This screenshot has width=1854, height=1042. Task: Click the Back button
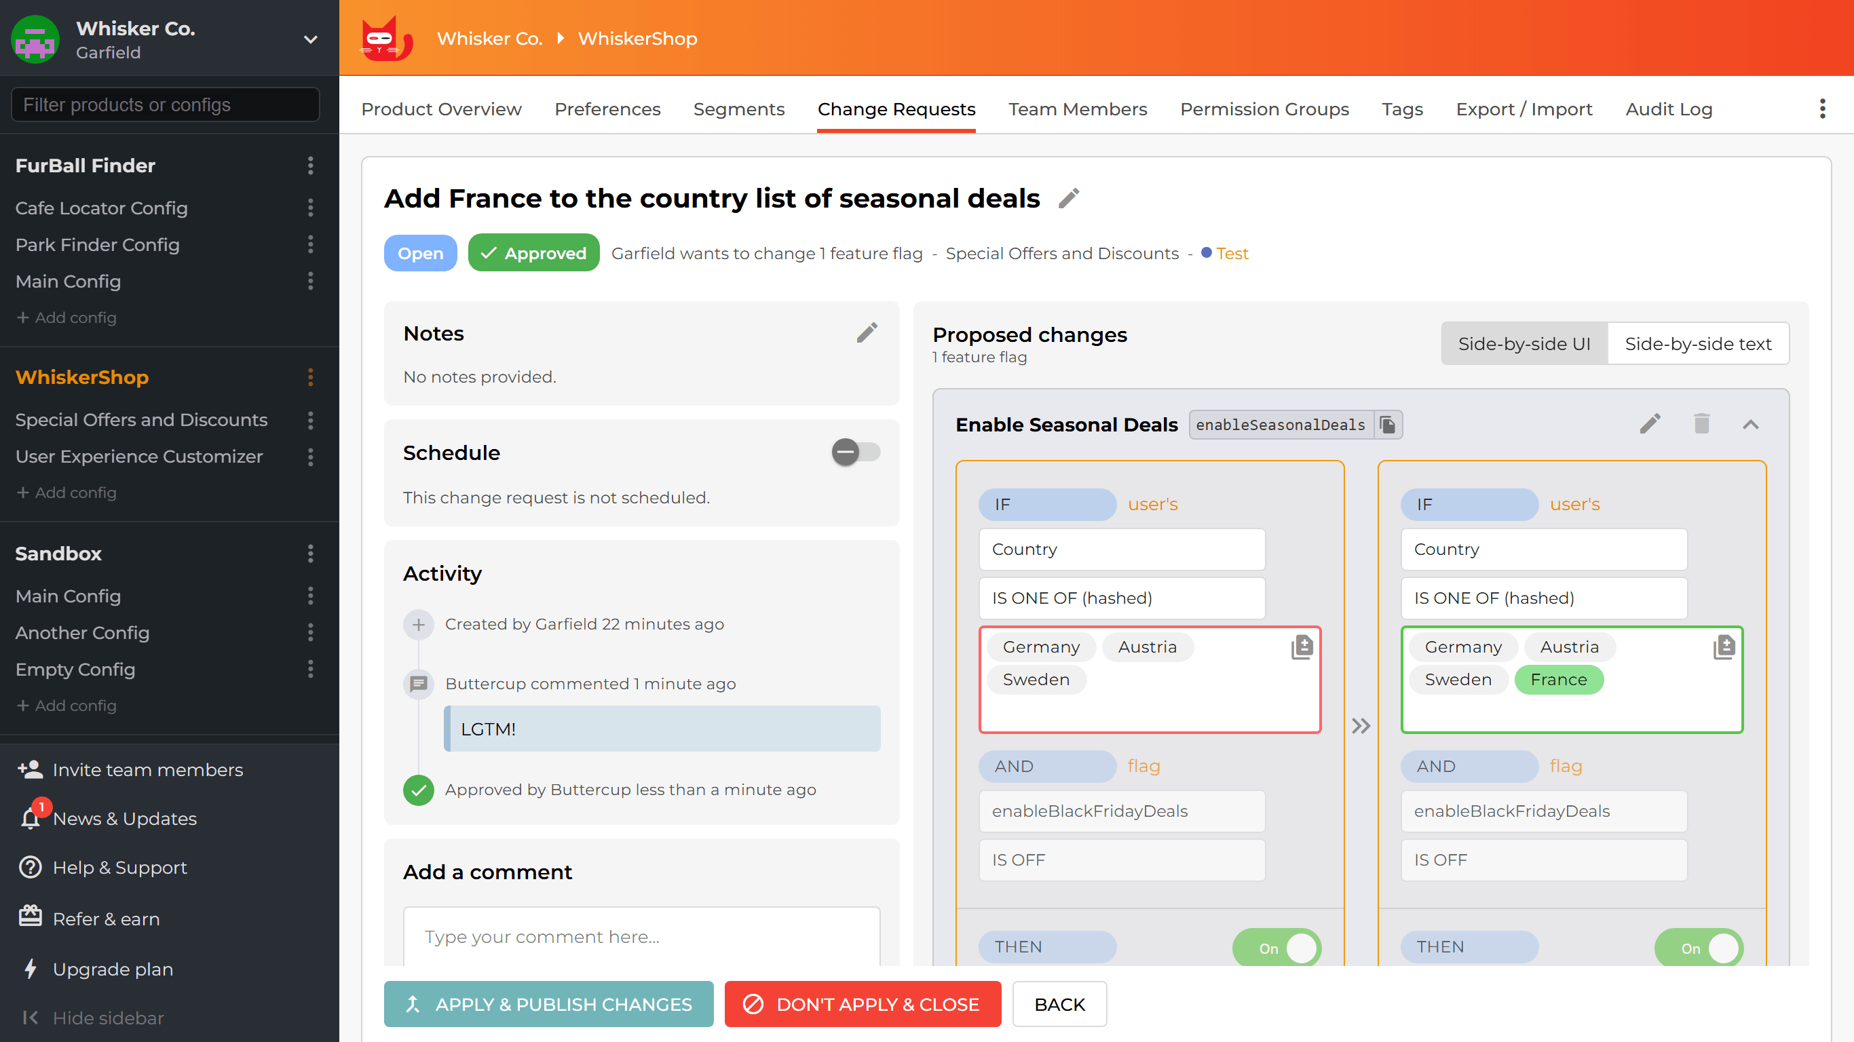point(1059,1004)
